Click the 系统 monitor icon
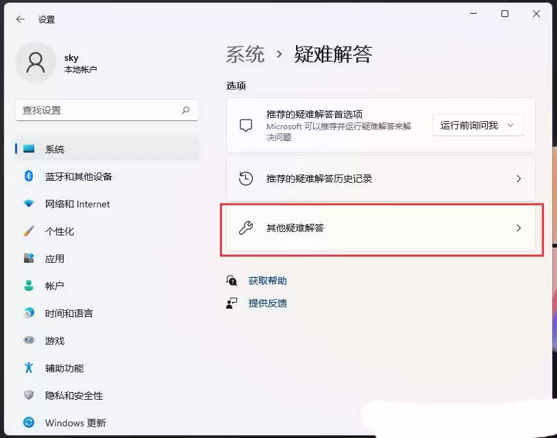This screenshot has width=557, height=438. tap(29, 149)
